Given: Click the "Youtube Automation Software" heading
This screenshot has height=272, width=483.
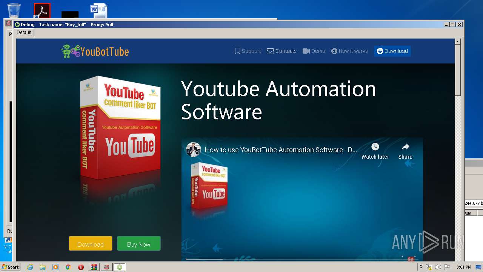Looking at the screenshot, I should 278,100.
